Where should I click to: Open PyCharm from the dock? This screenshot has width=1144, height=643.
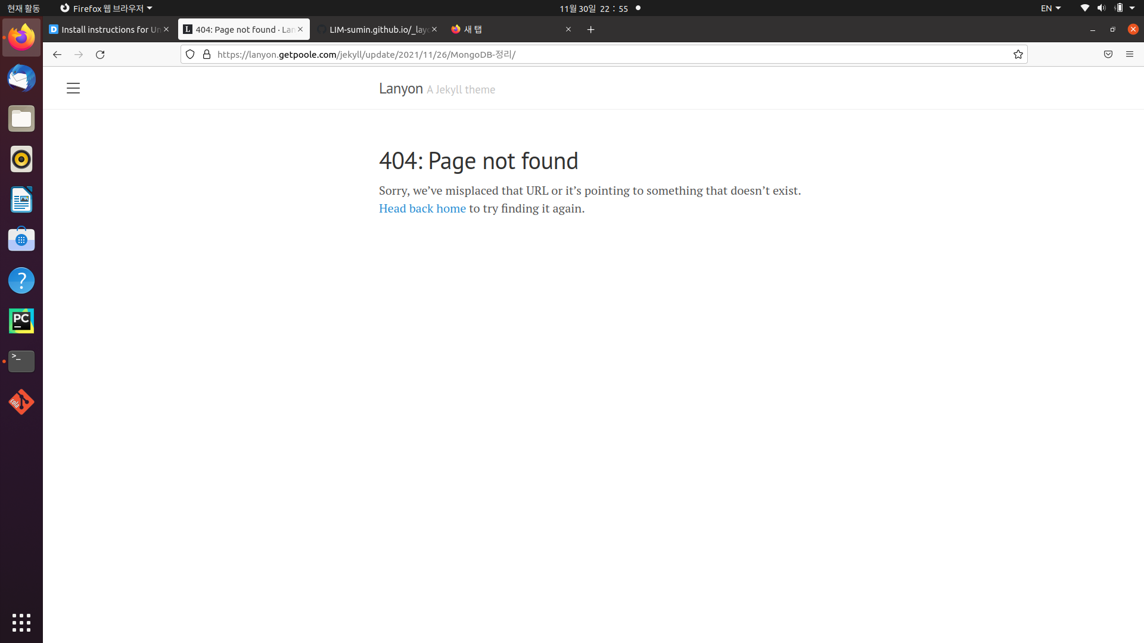coord(21,320)
